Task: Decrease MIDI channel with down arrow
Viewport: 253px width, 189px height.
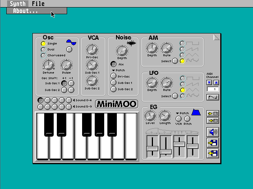Action: 209,83
